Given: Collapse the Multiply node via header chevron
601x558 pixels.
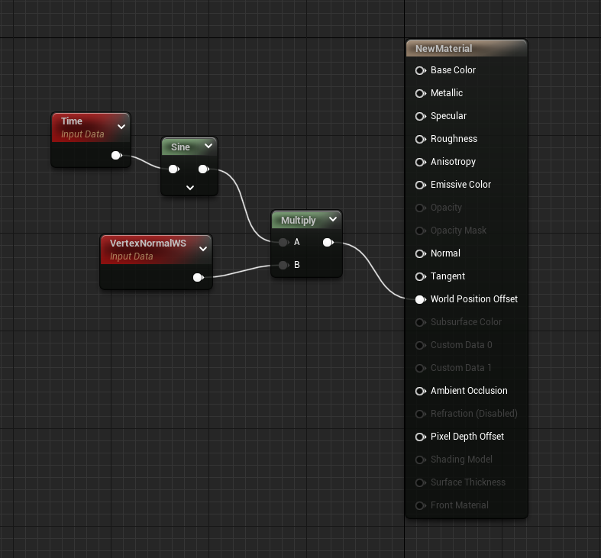Looking at the screenshot, I should [x=332, y=220].
